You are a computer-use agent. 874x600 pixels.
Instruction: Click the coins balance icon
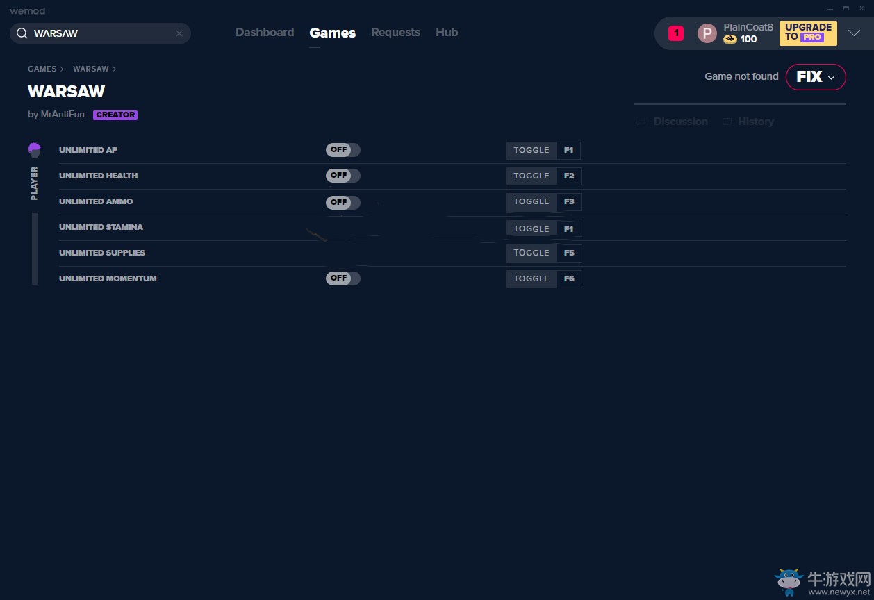point(730,40)
